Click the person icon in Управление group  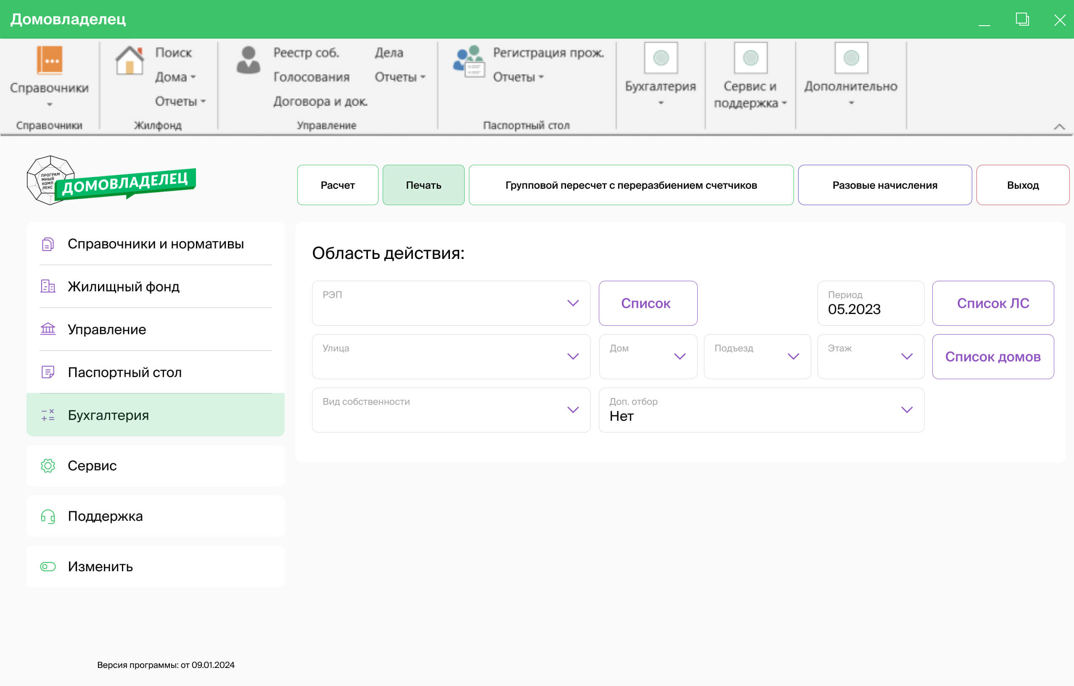tap(248, 61)
